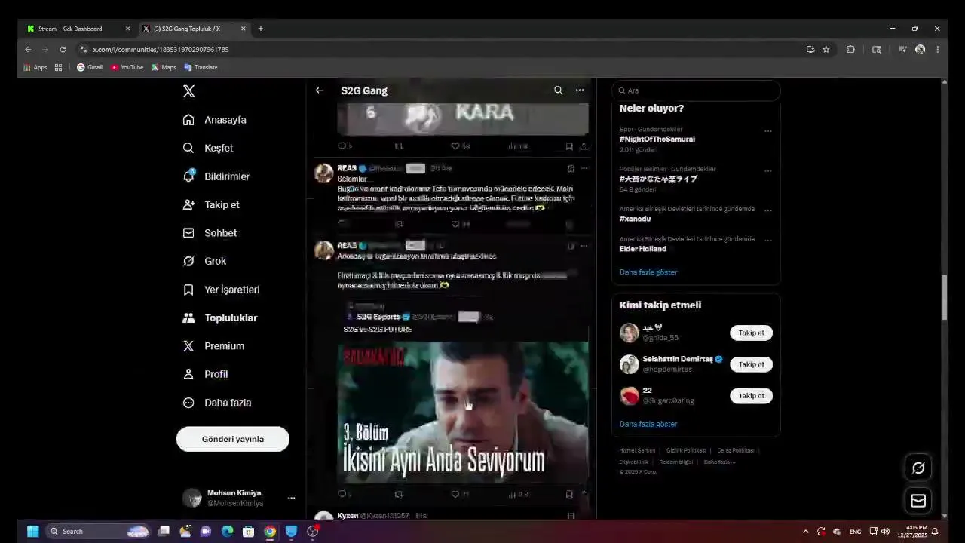965x543 pixels.
Task: Open Chrome from the taskbar
Action: (x=270, y=531)
